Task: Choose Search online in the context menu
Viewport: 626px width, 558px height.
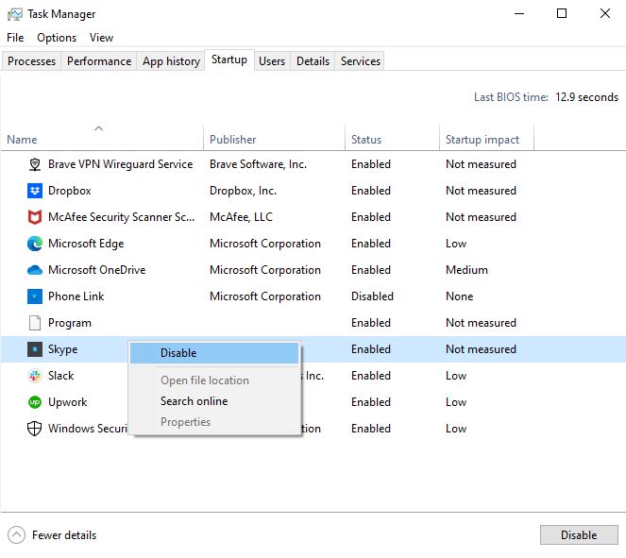Action: pos(214,401)
